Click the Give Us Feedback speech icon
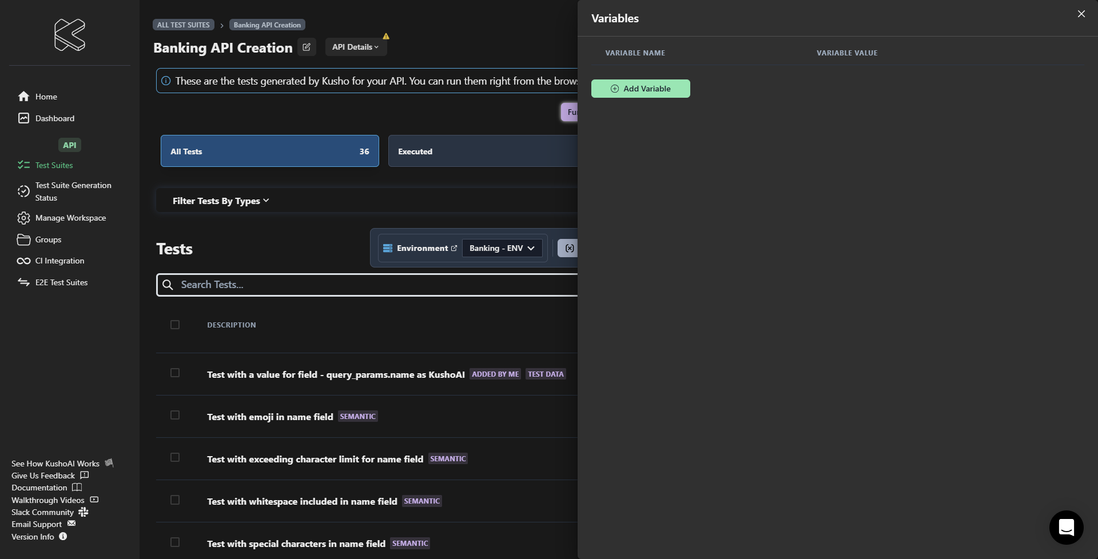Image resolution: width=1098 pixels, height=559 pixels. pos(85,475)
